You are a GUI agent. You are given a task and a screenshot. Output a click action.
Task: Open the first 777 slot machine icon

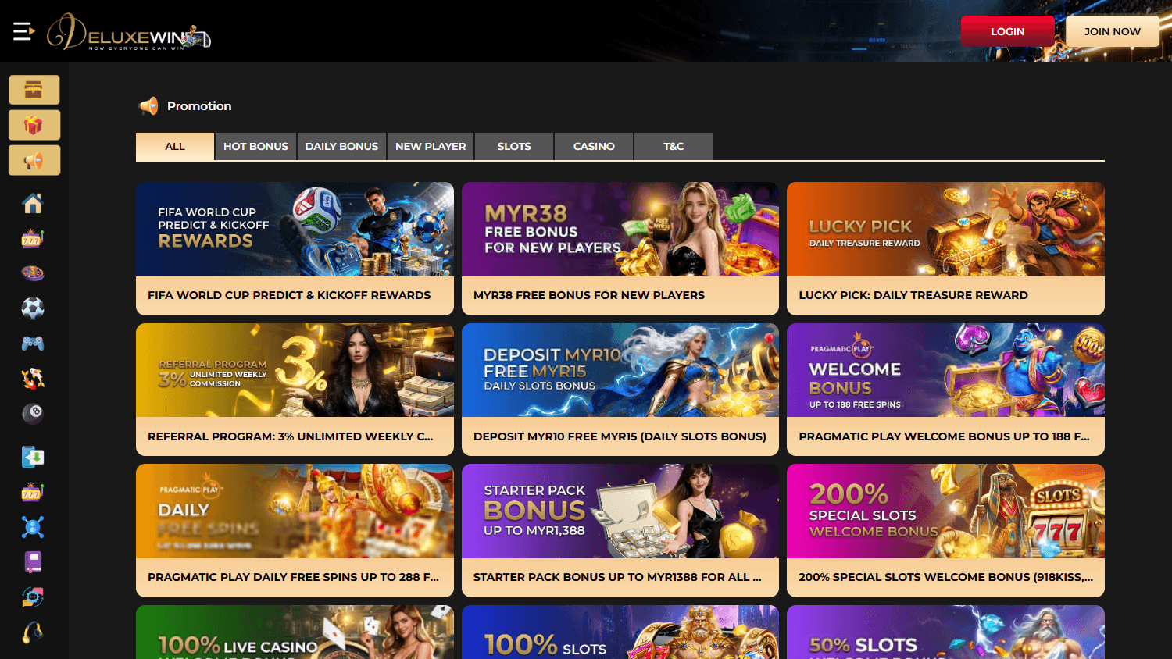click(x=33, y=238)
